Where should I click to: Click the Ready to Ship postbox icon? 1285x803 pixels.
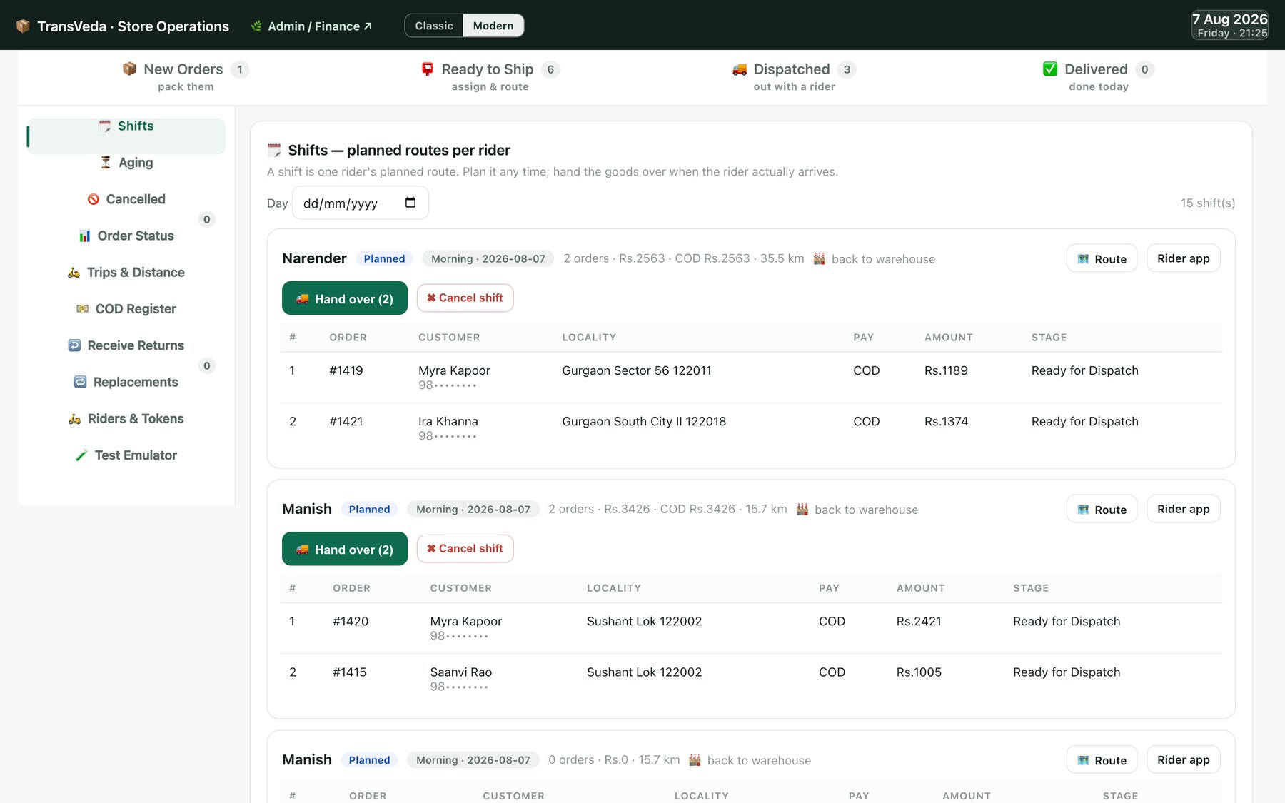(428, 69)
